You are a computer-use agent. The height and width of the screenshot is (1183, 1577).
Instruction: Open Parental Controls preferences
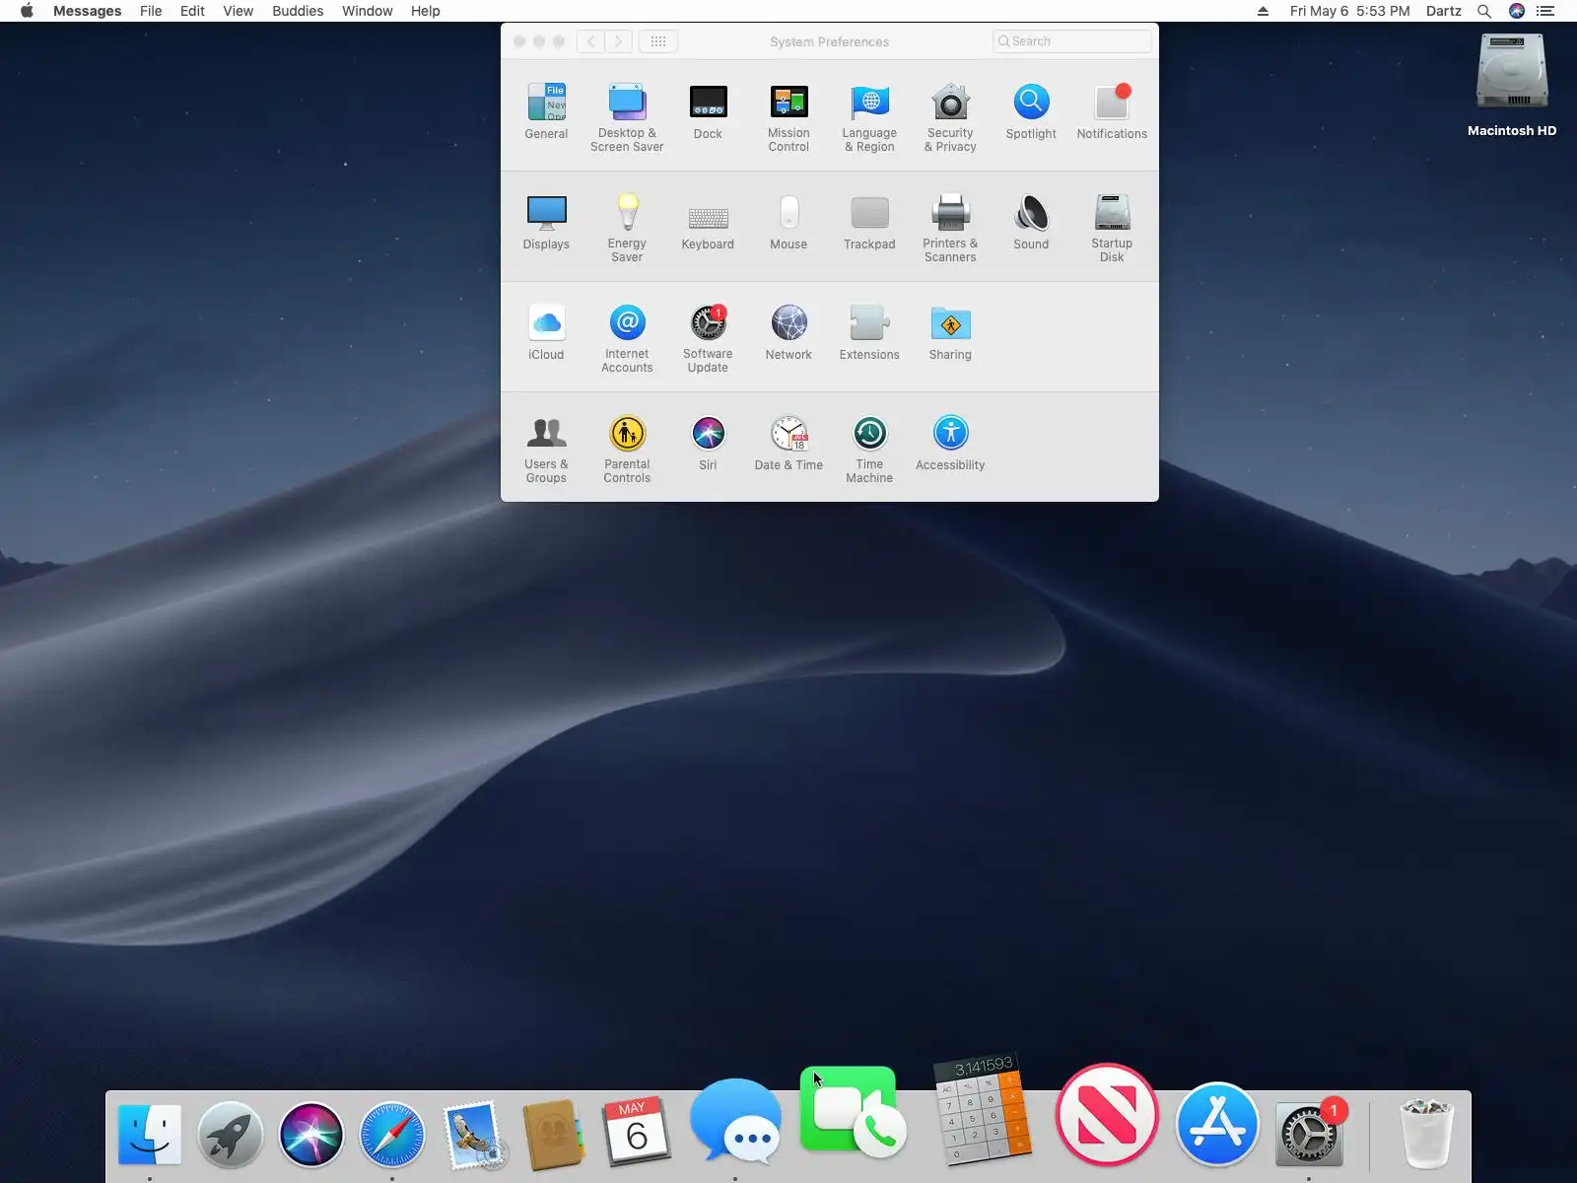[x=627, y=449]
